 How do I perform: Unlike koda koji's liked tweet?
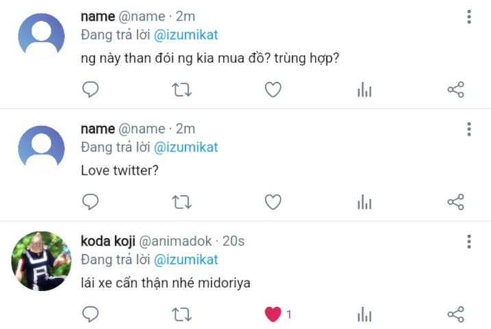(273, 315)
